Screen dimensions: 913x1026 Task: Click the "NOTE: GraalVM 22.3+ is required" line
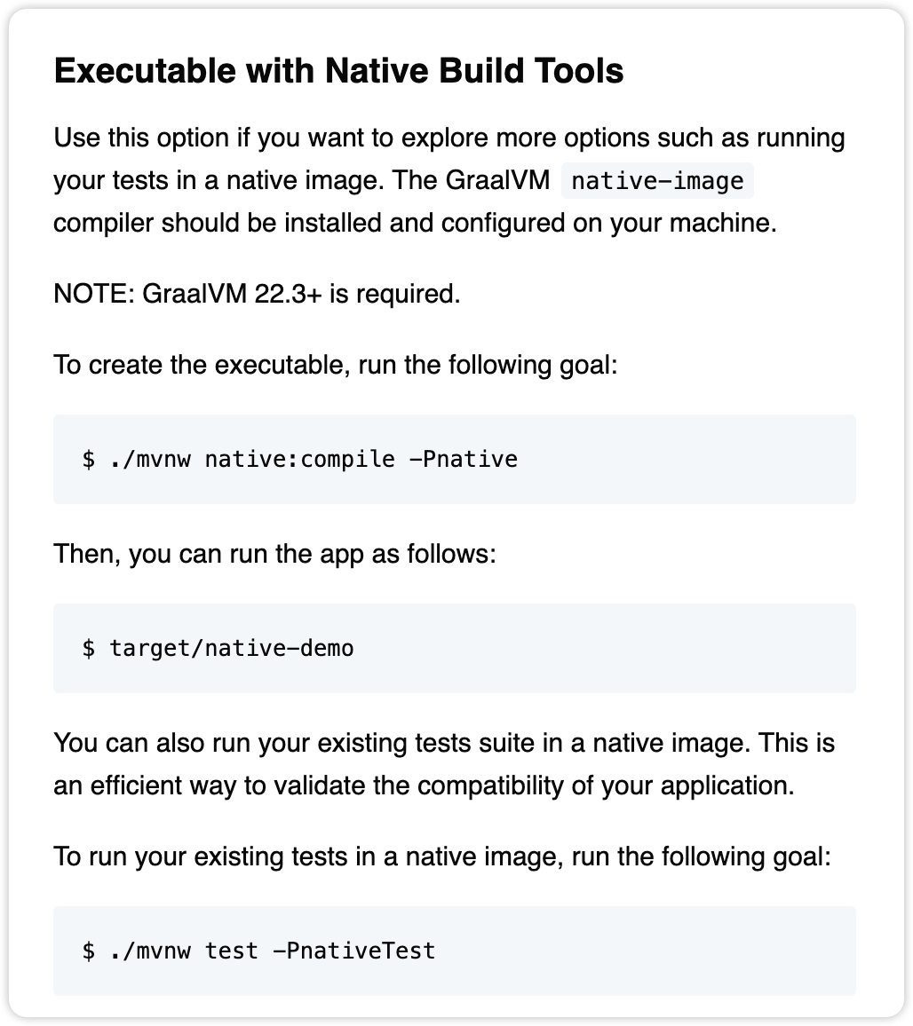pyautogui.click(x=257, y=294)
